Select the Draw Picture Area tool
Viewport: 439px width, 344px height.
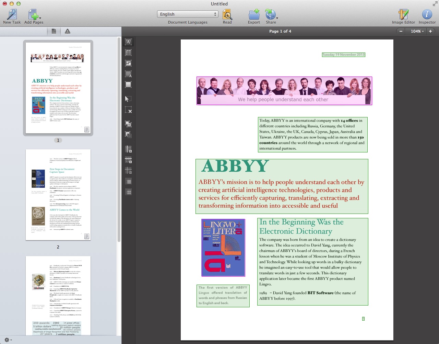click(x=128, y=63)
